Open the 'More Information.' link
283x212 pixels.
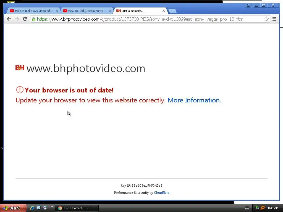click(194, 100)
